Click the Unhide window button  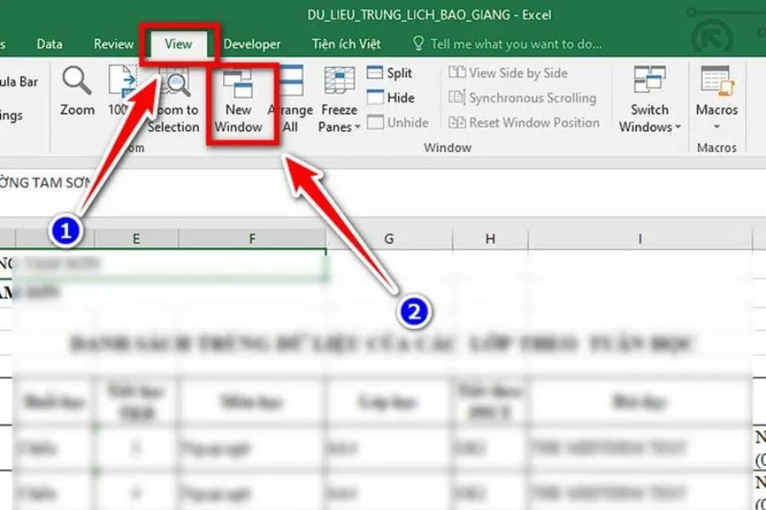click(397, 122)
